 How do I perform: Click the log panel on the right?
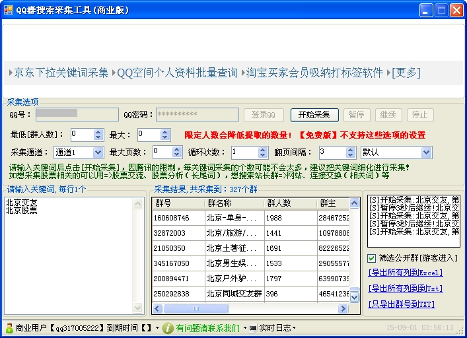pyautogui.click(x=413, y=221)
